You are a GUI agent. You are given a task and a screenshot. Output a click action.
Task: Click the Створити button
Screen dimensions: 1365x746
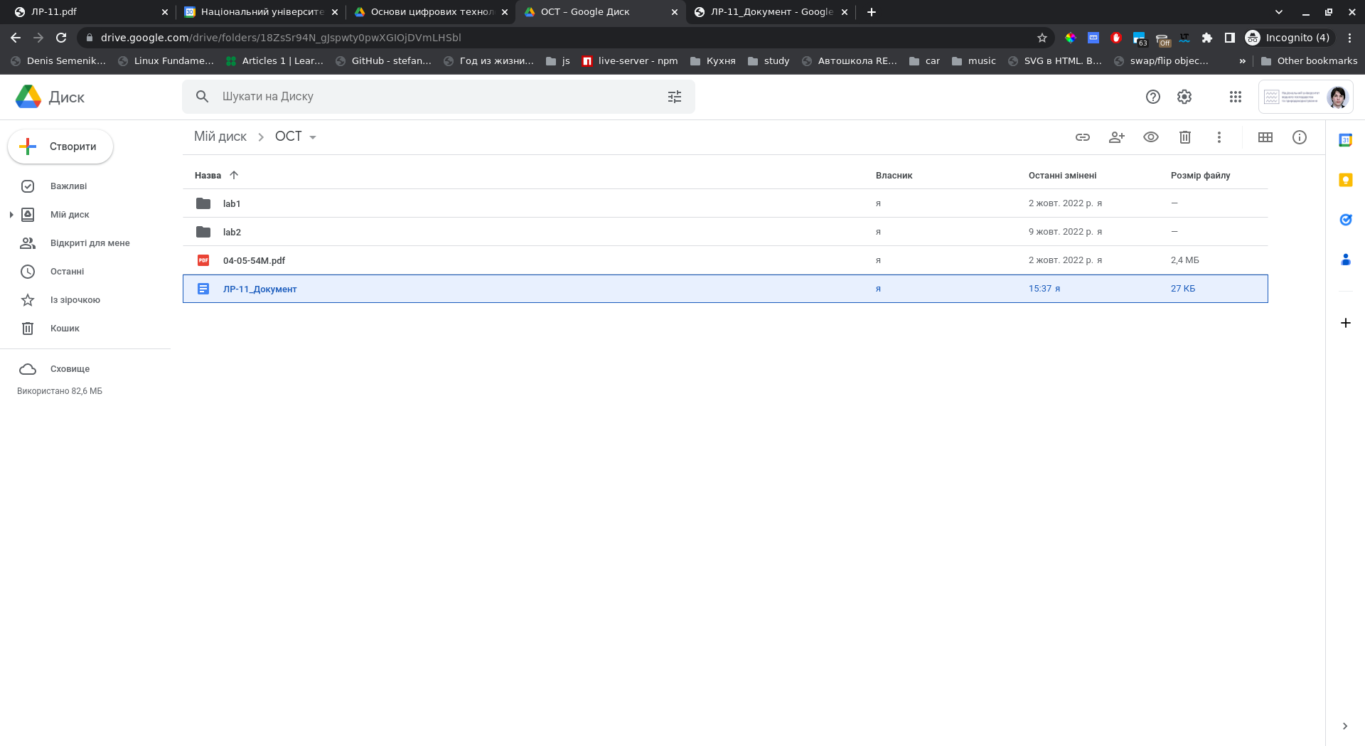tap(60, 146)
